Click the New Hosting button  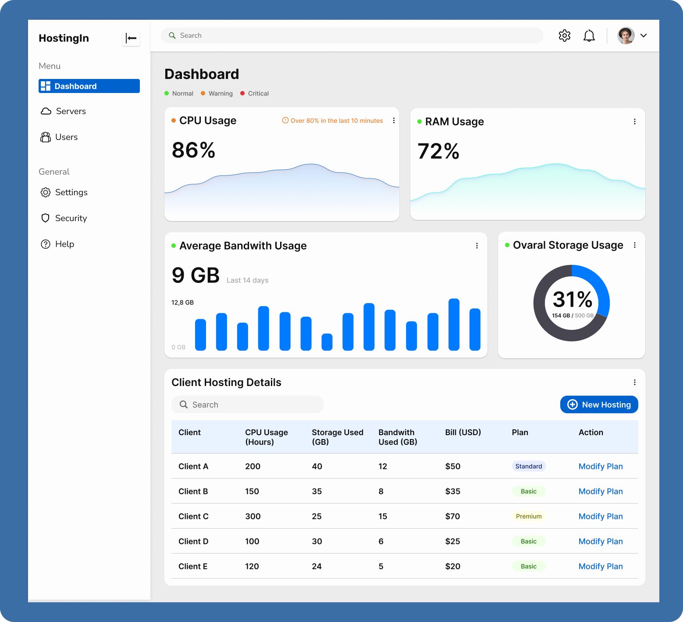pos(599,404)
